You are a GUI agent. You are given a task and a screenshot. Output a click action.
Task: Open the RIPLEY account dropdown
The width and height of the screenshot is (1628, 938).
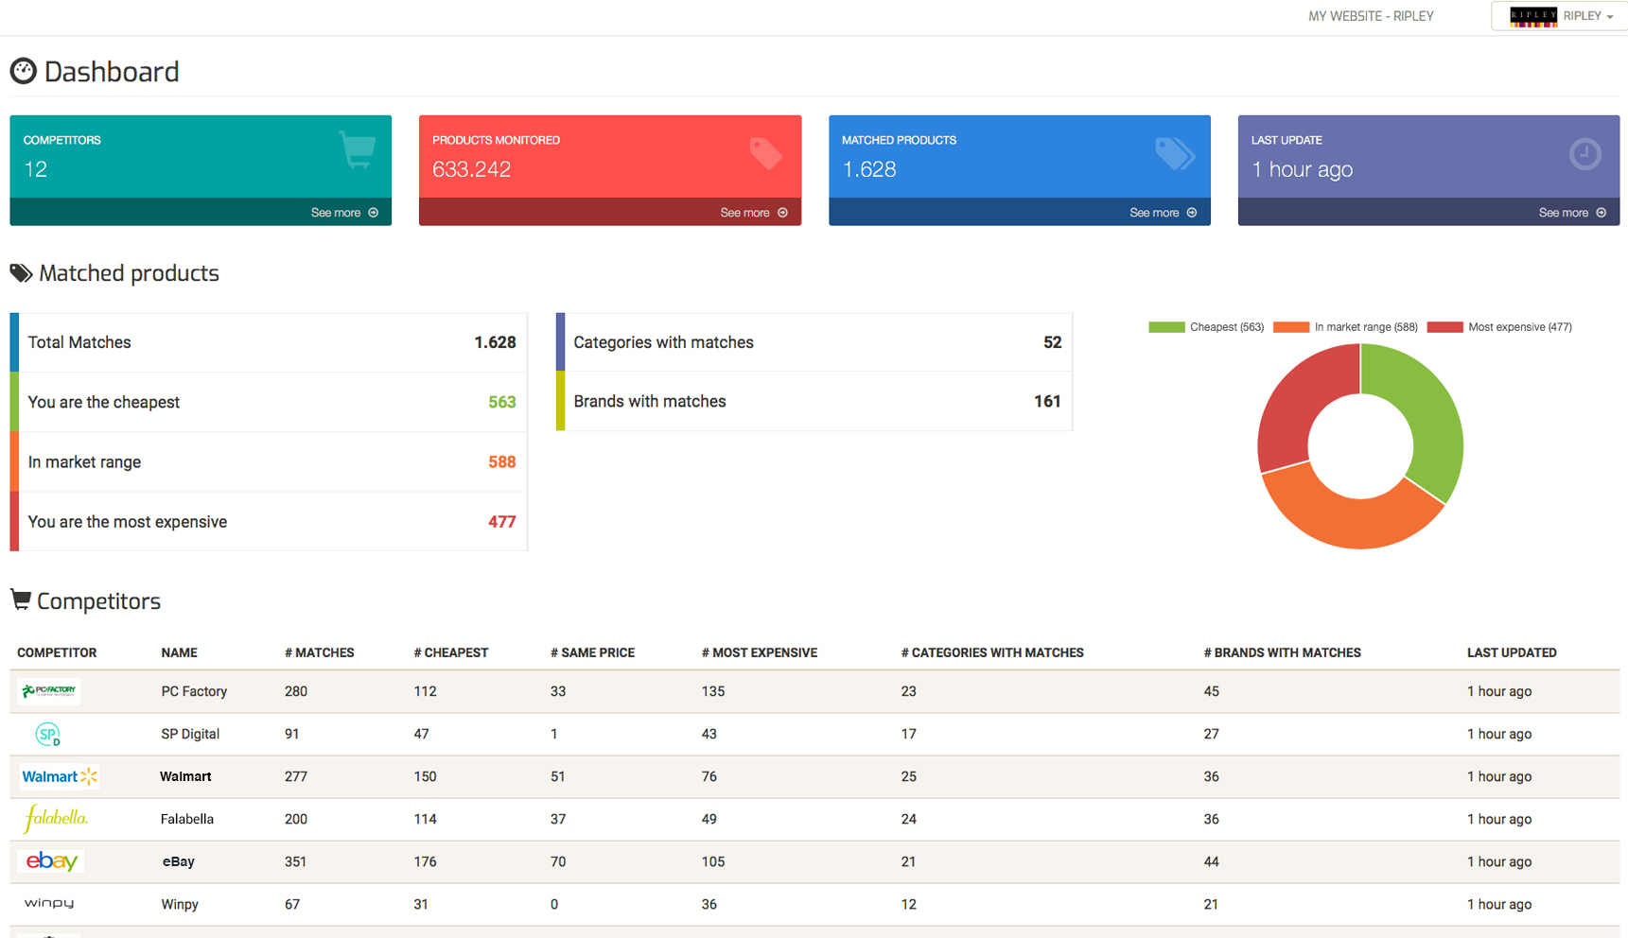[1562, 16]
